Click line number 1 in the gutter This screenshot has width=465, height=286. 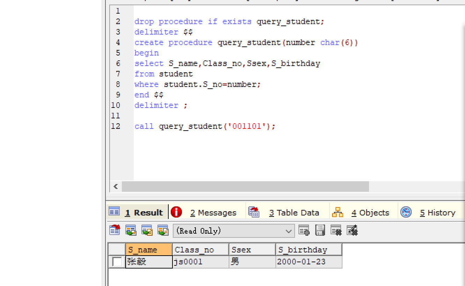click(x=118, y=11)
